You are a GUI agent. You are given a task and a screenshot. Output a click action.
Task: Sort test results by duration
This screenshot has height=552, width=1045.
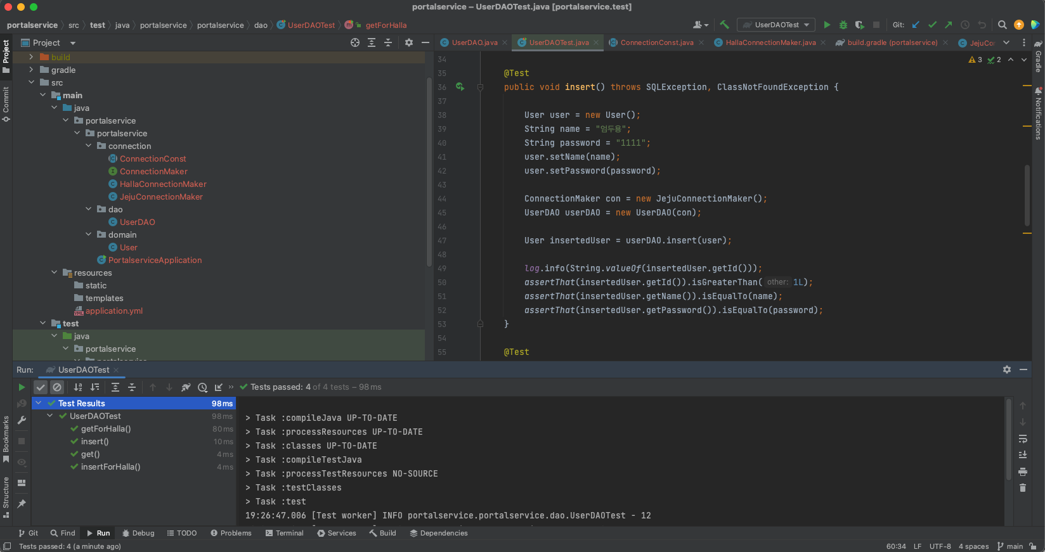(x=94, y=387)
